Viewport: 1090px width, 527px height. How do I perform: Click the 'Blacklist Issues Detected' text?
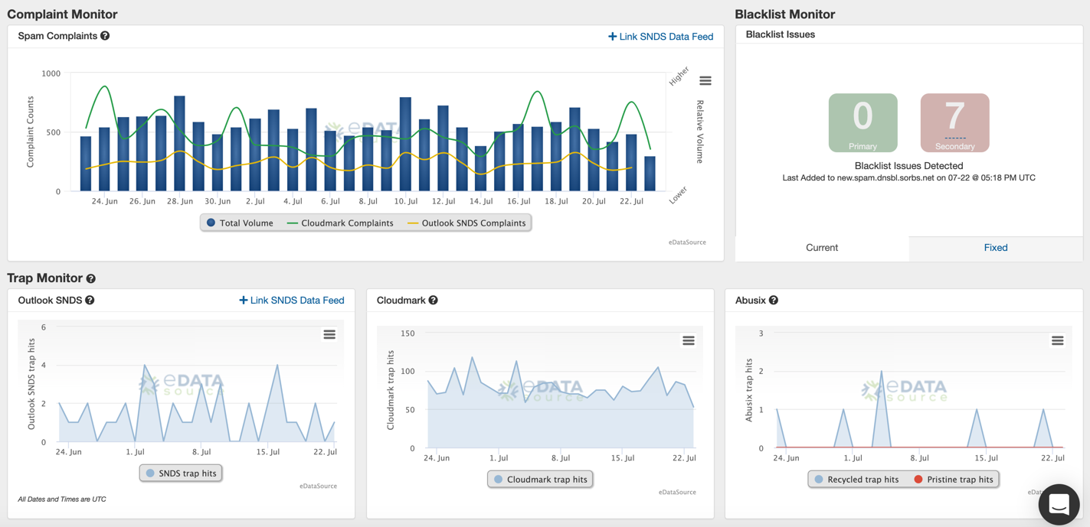(x=909, y=166)
